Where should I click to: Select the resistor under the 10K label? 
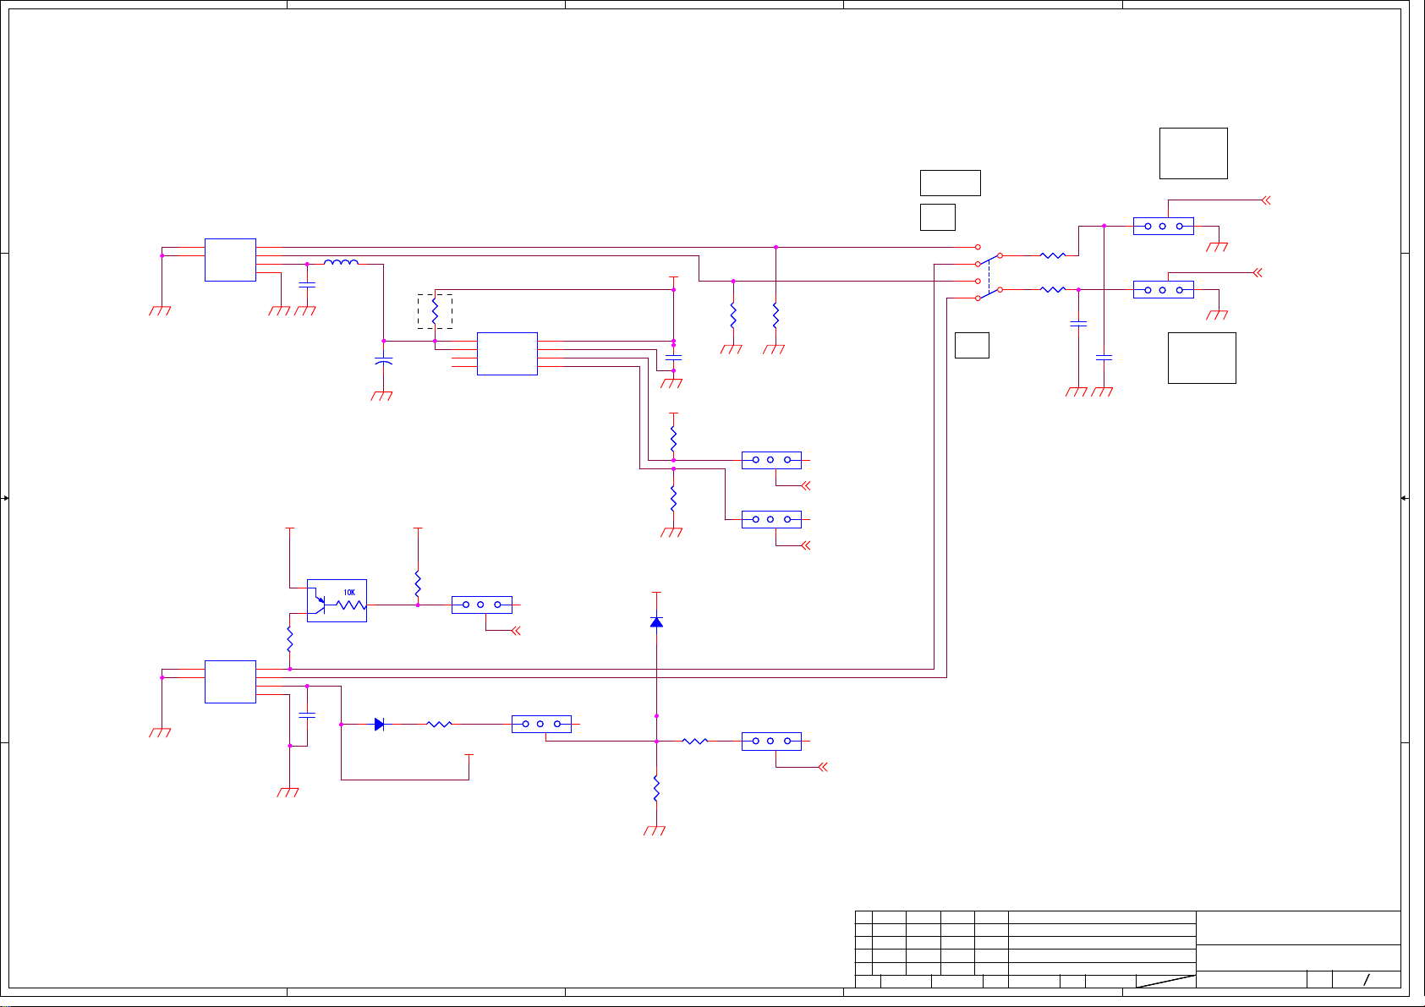(351, 605)
